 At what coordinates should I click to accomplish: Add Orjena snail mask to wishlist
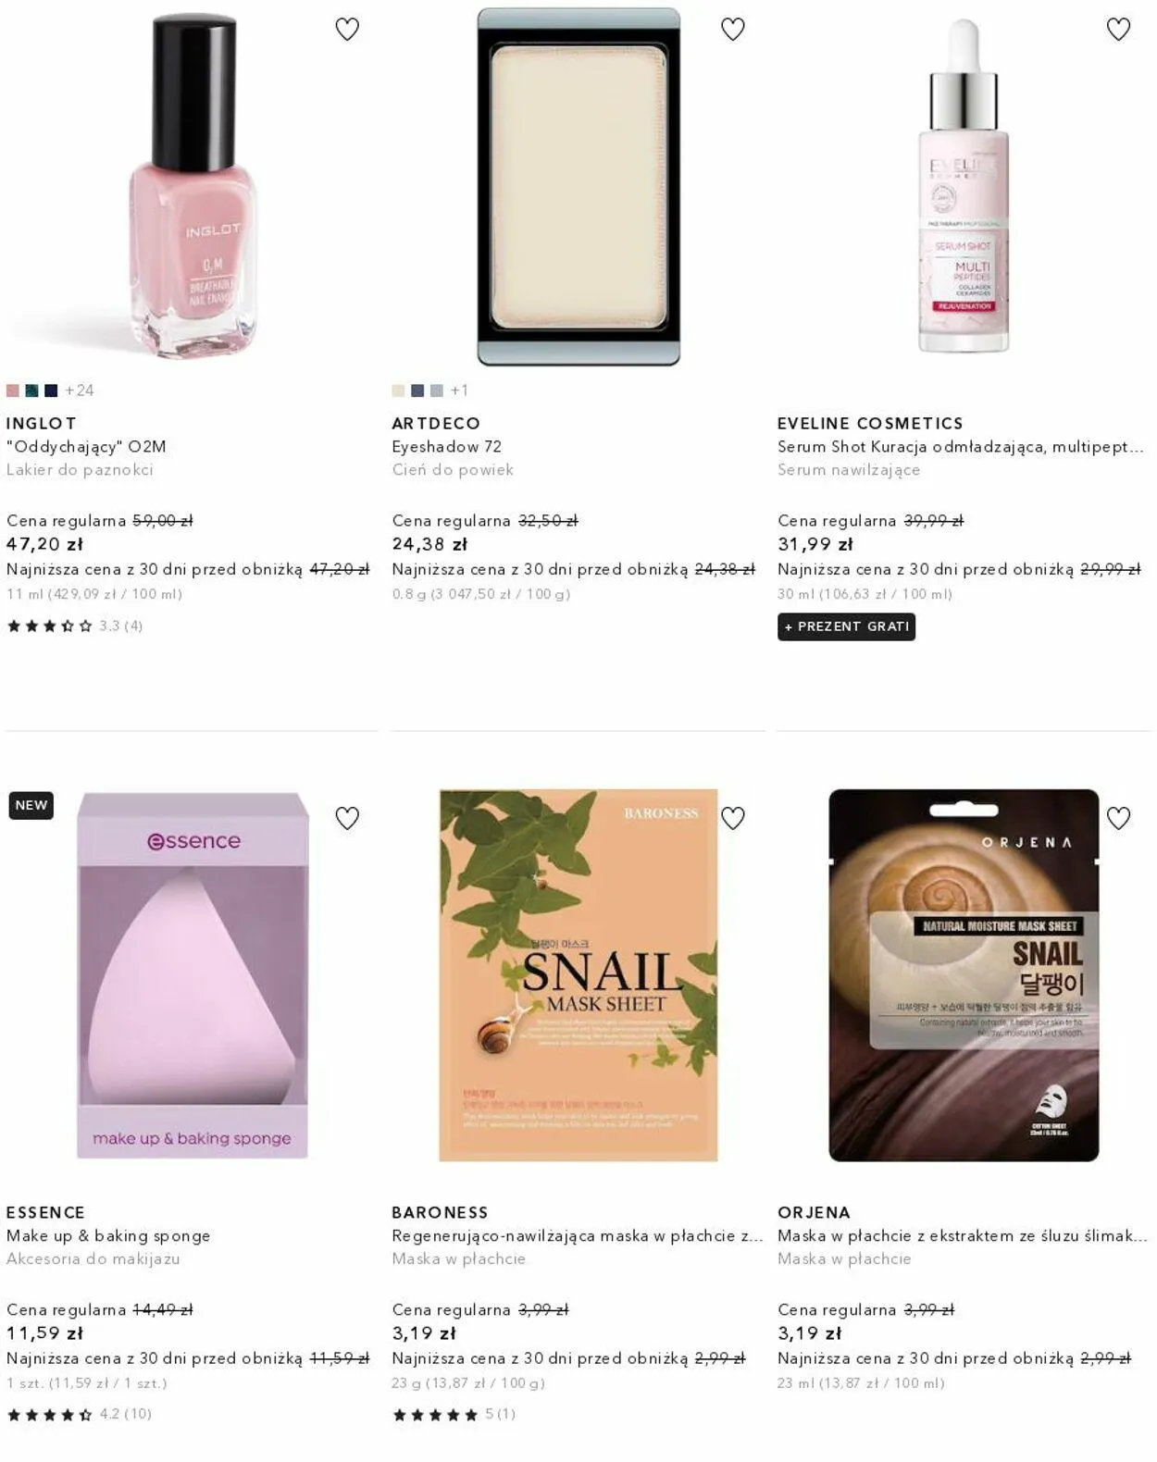pyautogui.click(x=1119, y=818)
